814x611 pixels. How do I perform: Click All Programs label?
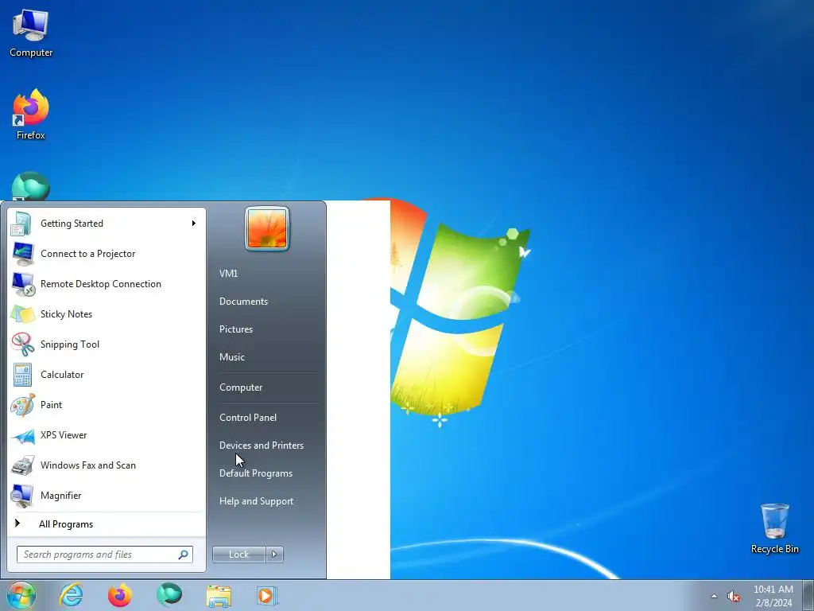click(66, 524)
